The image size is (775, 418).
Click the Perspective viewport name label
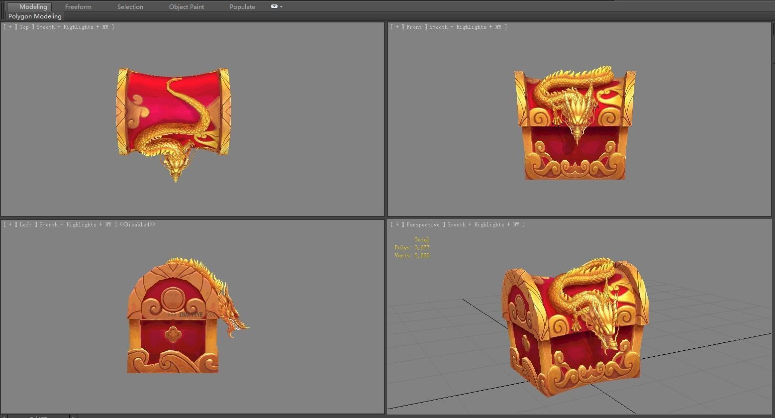pos(423,224)
